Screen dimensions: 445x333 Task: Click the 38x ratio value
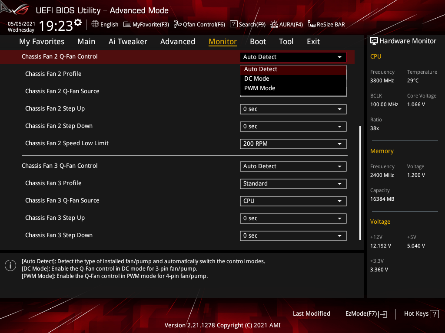click(374, 128)
